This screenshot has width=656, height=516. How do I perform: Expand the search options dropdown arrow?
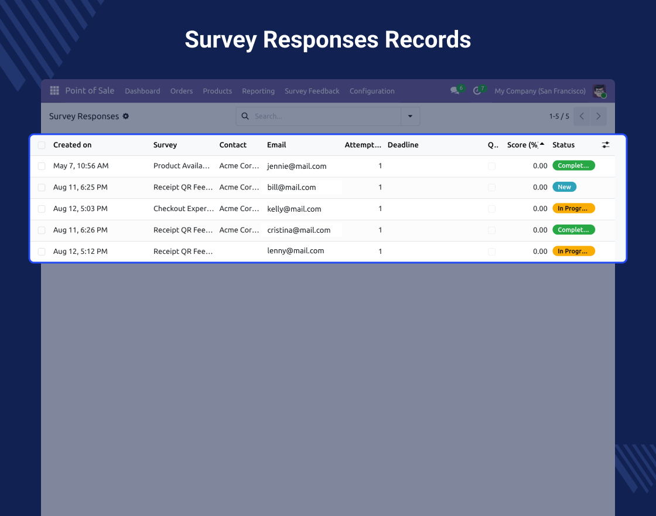click(x=411, y=116)
